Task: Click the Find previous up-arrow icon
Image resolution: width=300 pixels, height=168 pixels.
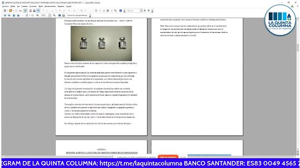Action: (x=149, y=11)
